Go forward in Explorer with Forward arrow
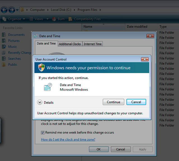This screenshot has height=161, width=179. coord(12,10)
